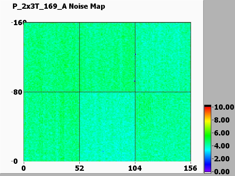Select the green band on the color bar
235x176 pixels.
click(208, 134)
